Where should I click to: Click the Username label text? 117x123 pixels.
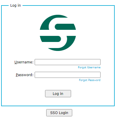[x=24, y=62]
